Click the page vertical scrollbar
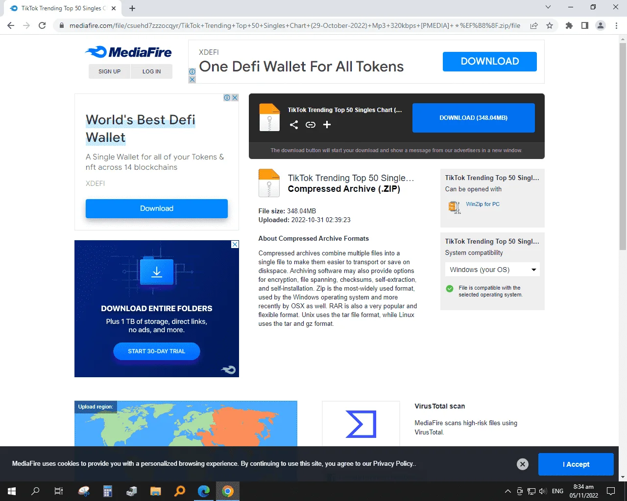 tap(623, 147)
